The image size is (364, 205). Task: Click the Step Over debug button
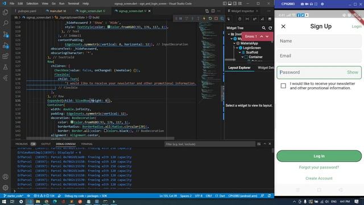(x=187, y=18)
